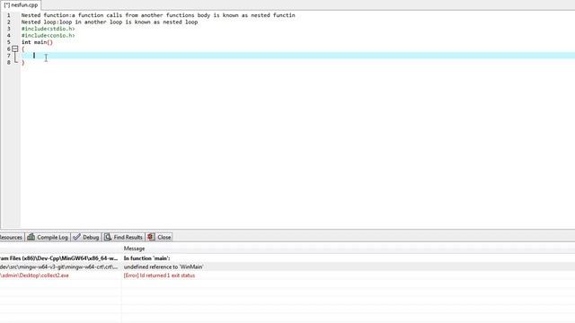
Task: Select the "In function 'main':" message
Action: point(146,258)
